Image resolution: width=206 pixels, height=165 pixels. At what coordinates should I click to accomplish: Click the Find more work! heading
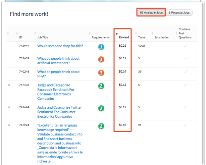pos(29,14)
